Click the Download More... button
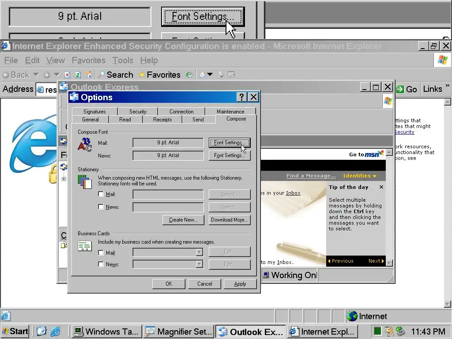 pyautogui.click(x=230, y=220)
